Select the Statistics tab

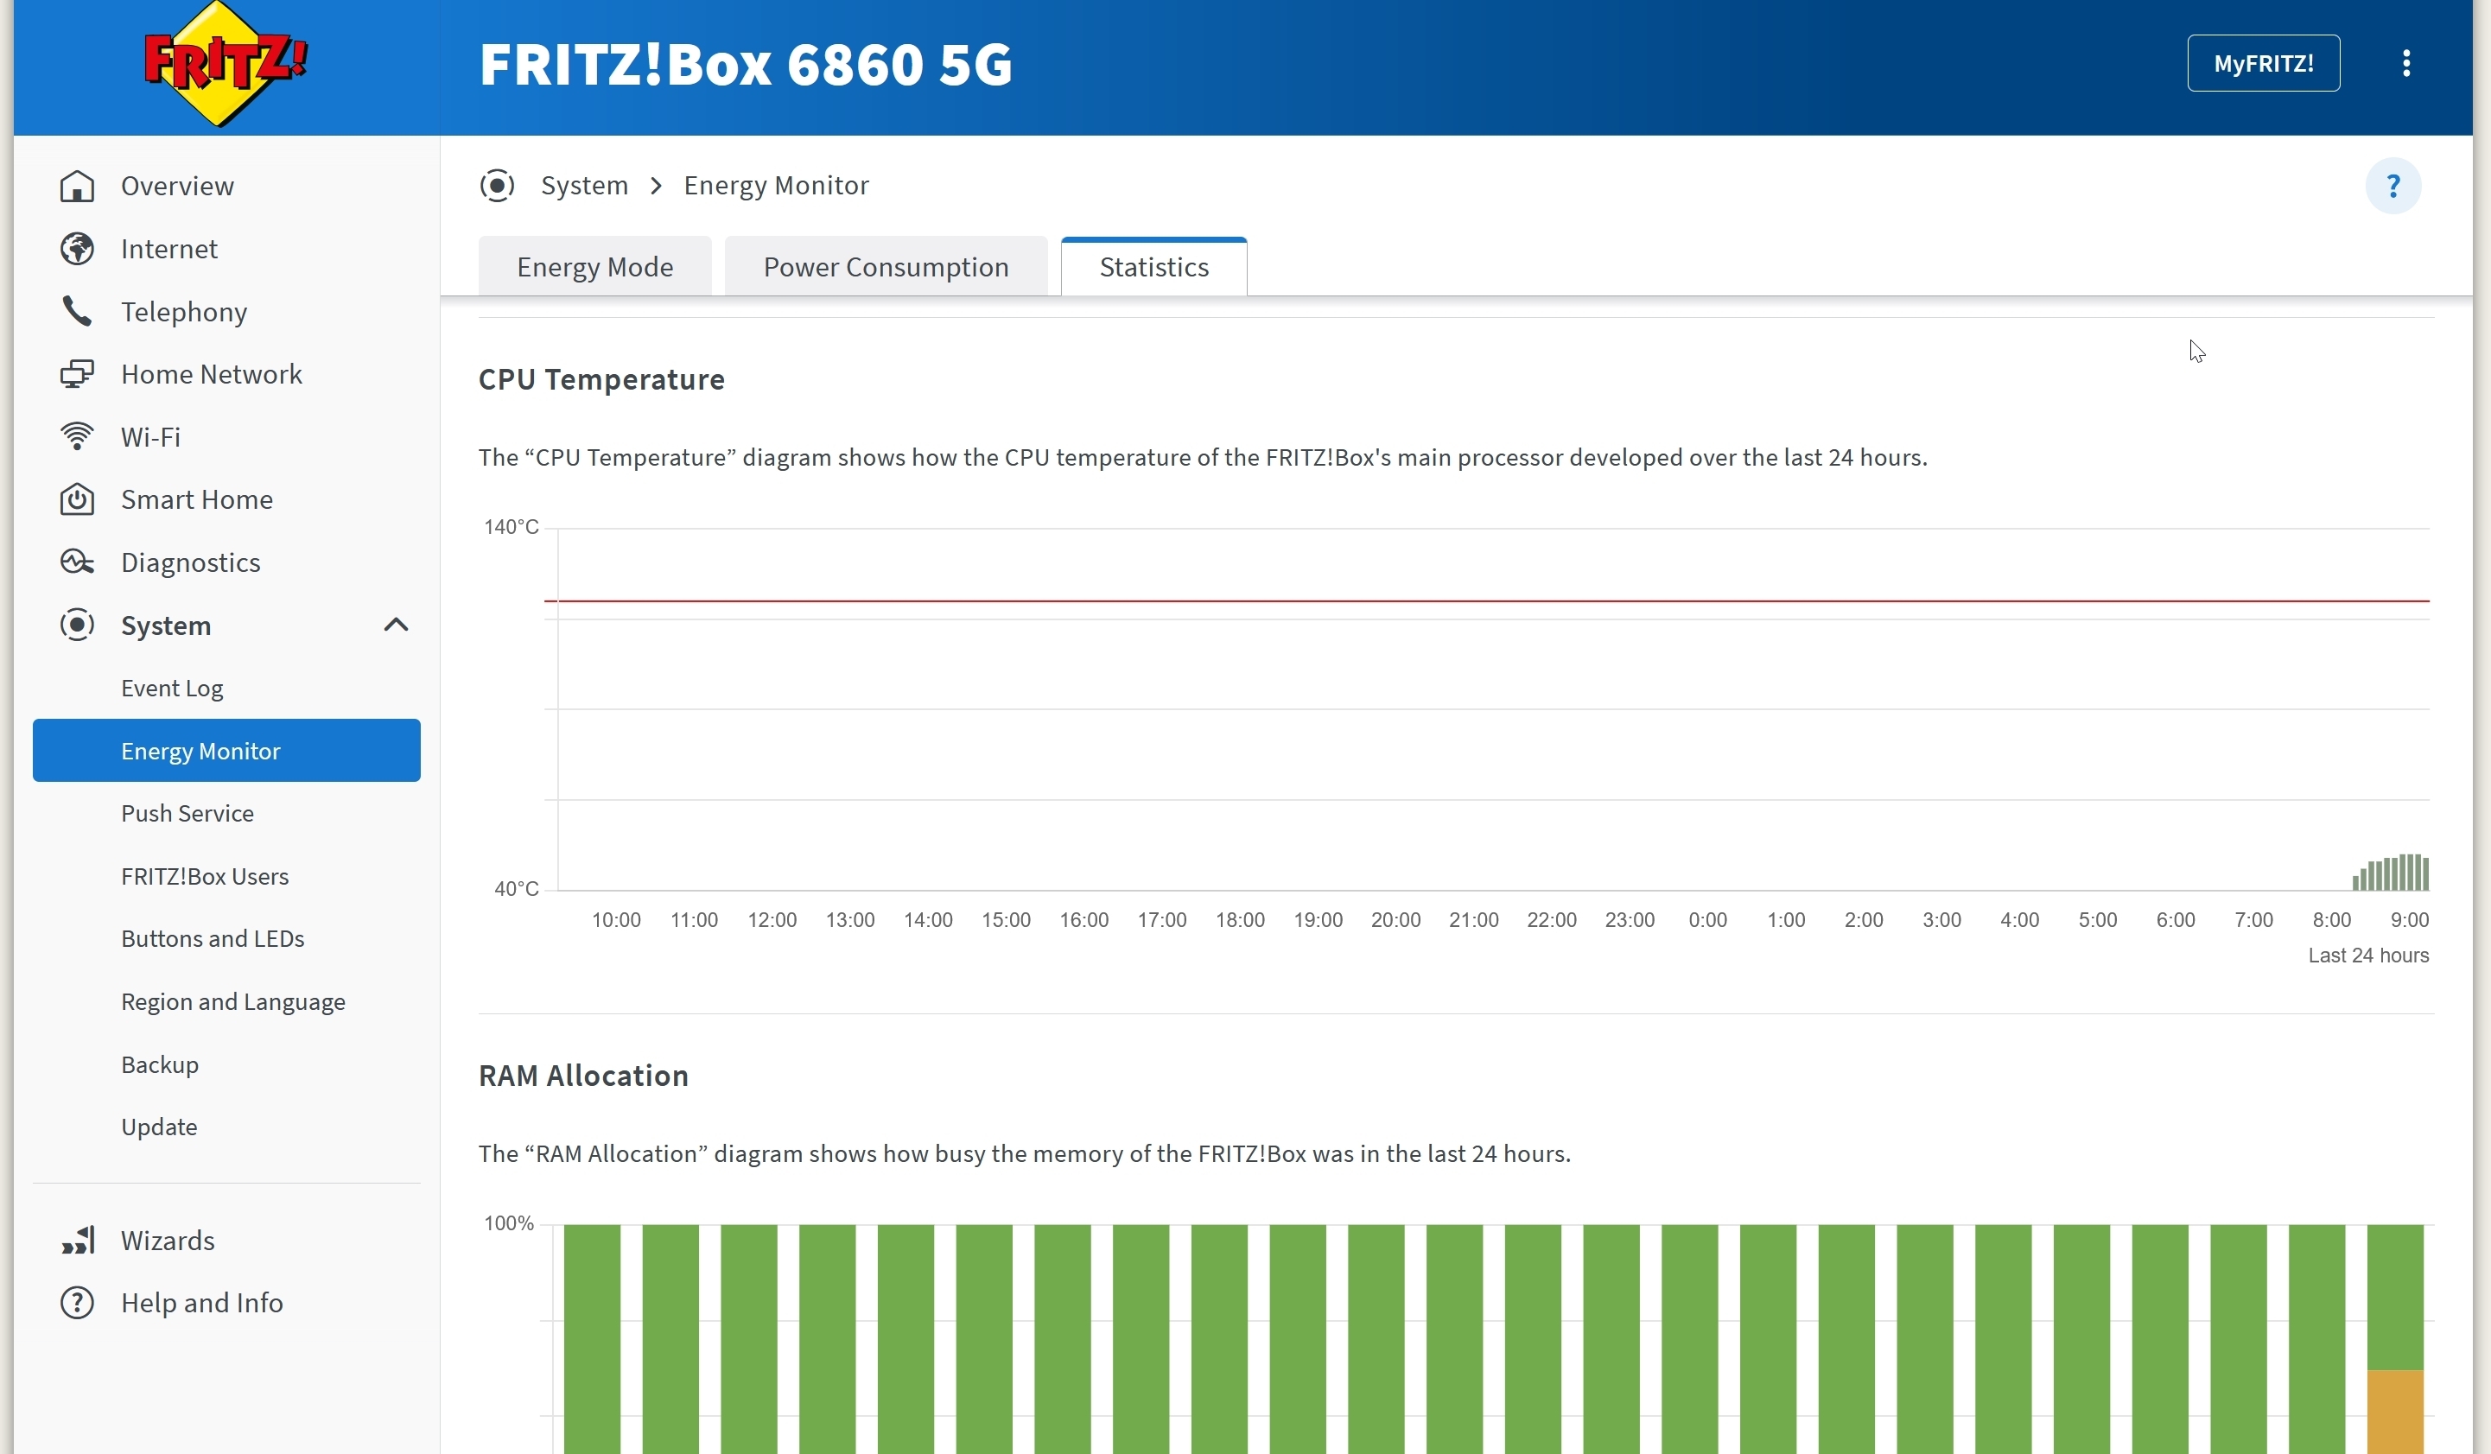pos(1153,267)
